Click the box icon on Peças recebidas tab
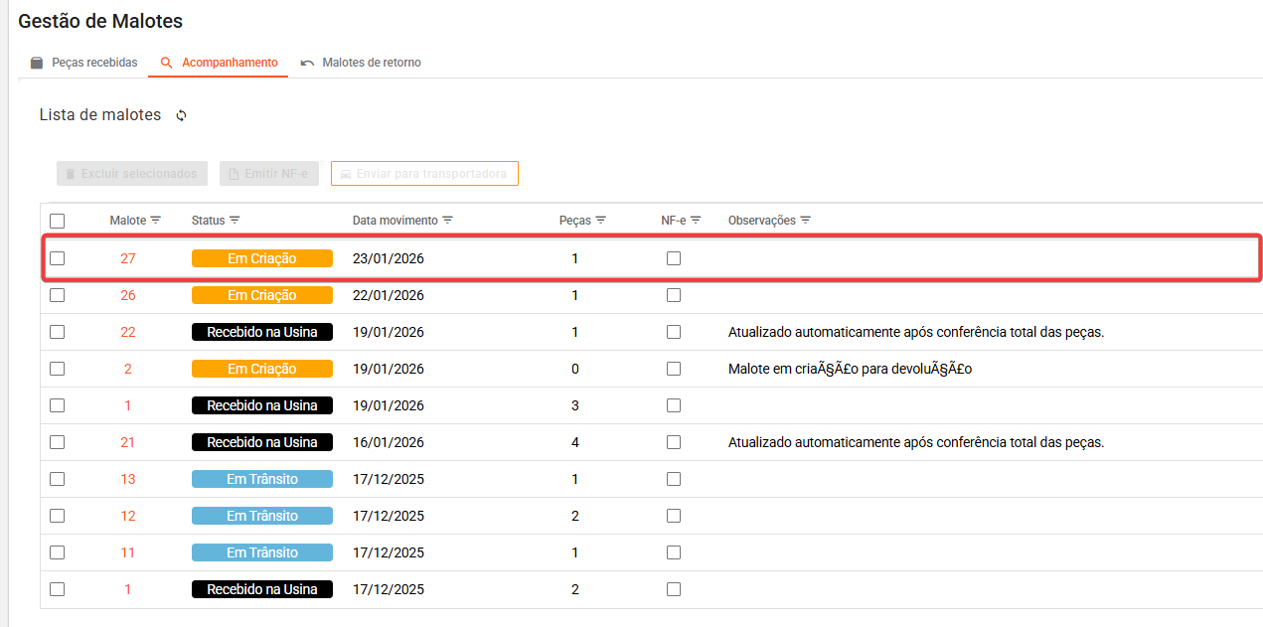Screen dimensions: 1263x627 37,63
